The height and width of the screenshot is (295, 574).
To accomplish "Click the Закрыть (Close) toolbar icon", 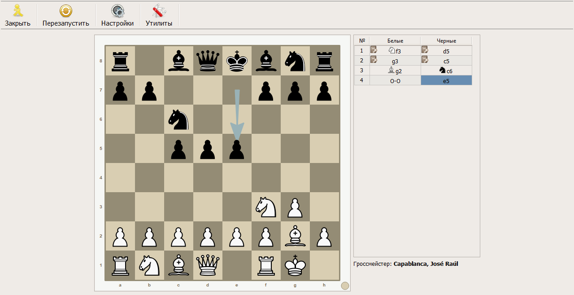I will [17, 11].
